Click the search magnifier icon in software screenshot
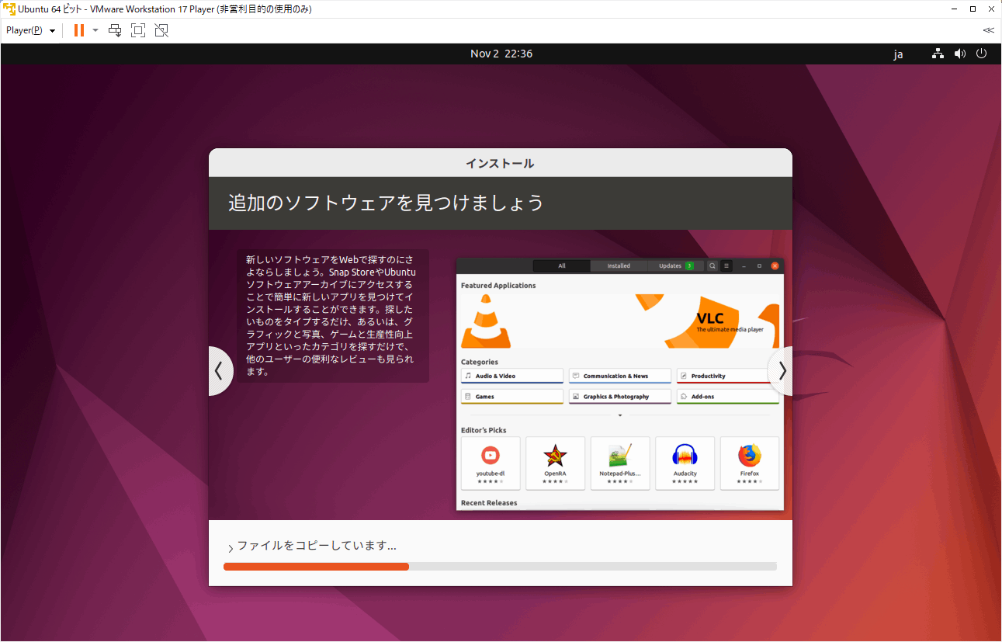This screenshot has width=1002, height=642. click(x=712, y=265)
